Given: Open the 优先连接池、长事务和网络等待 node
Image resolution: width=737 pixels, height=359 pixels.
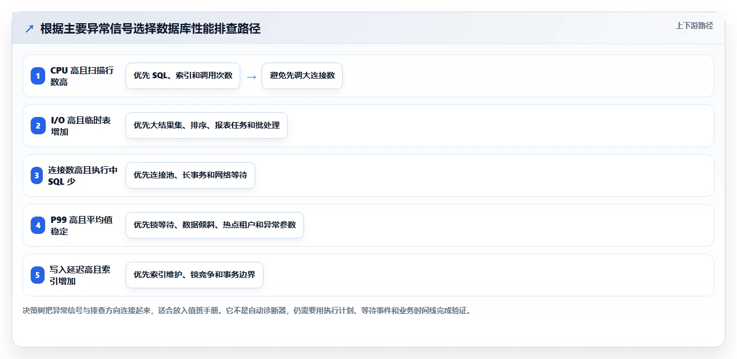Looking at the screenshot, I should coord(190,175).
